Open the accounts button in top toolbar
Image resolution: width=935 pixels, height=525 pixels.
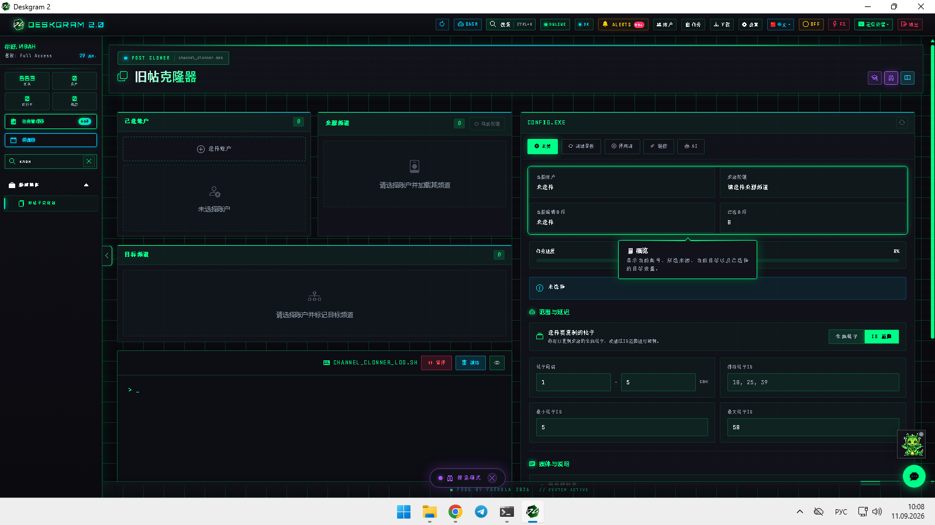pyautogui.click(x=665, y=25)
